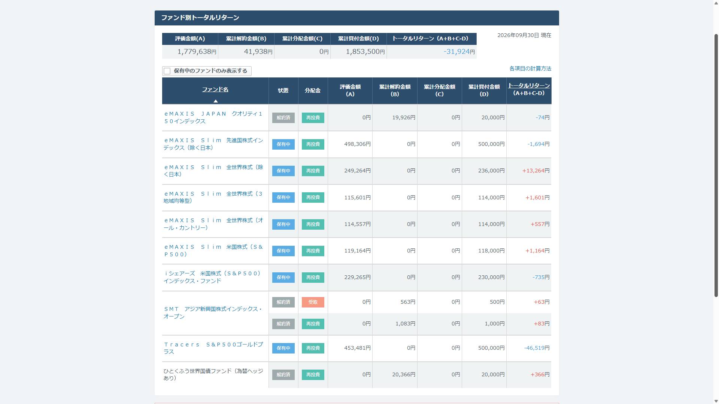Screen dimensions: 719x404
Task: Sort by トータルリターン column header
Action: (x=529, y=86)
